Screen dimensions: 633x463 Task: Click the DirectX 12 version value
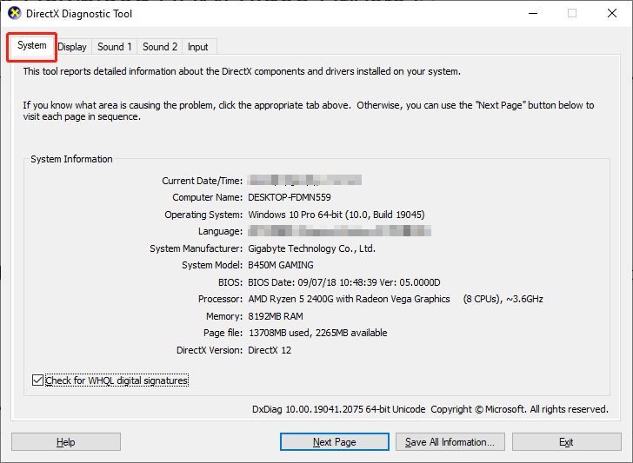270,350
